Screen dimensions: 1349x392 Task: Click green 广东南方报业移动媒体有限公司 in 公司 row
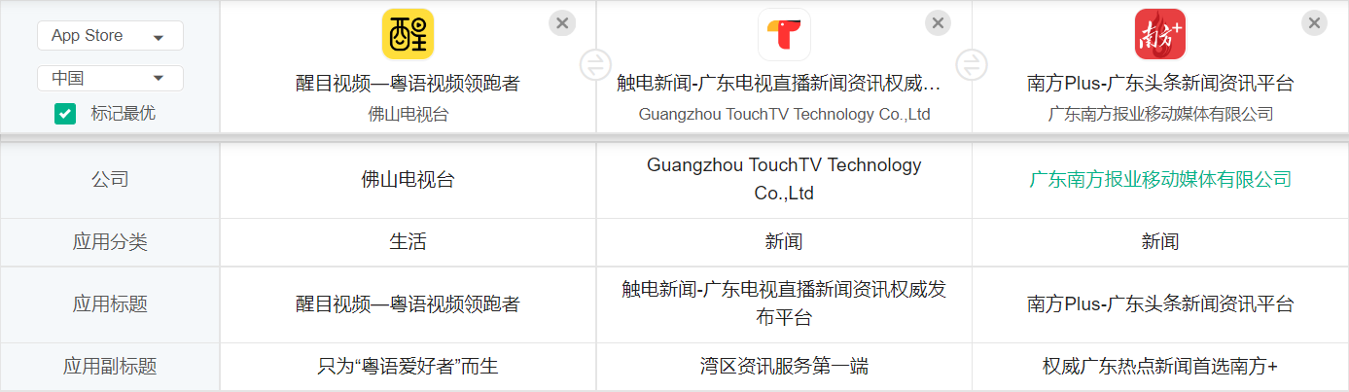point(1160,180)
